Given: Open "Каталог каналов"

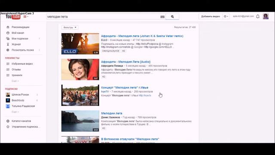Looking at the screenshot, I should 21,121.
